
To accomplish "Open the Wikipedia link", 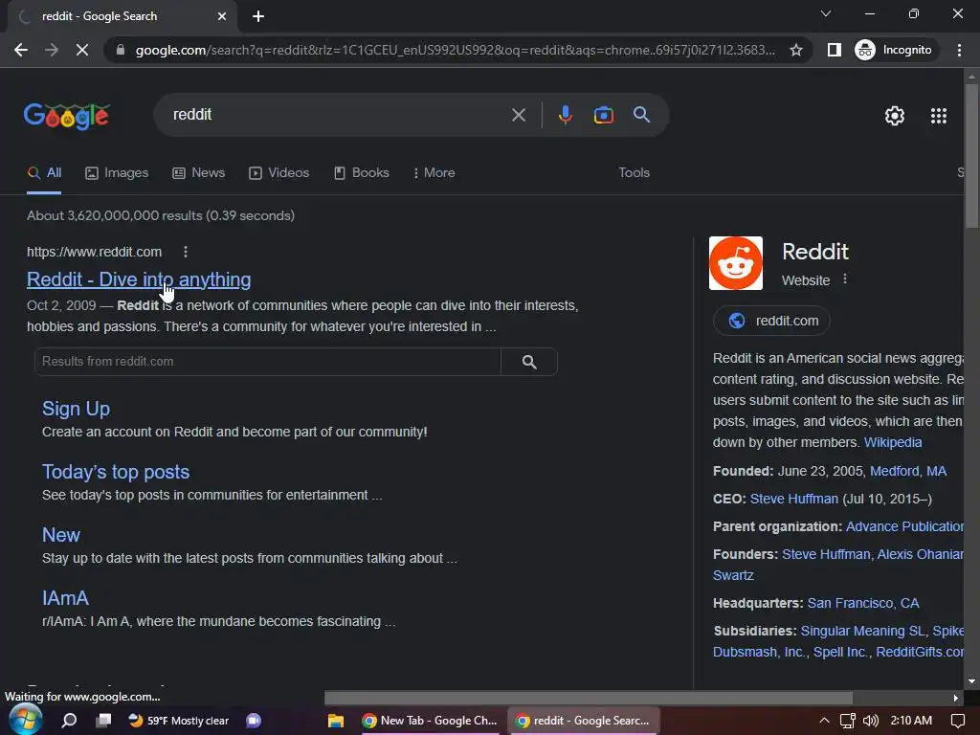I will pyautogui.click(x=893, y=442).
